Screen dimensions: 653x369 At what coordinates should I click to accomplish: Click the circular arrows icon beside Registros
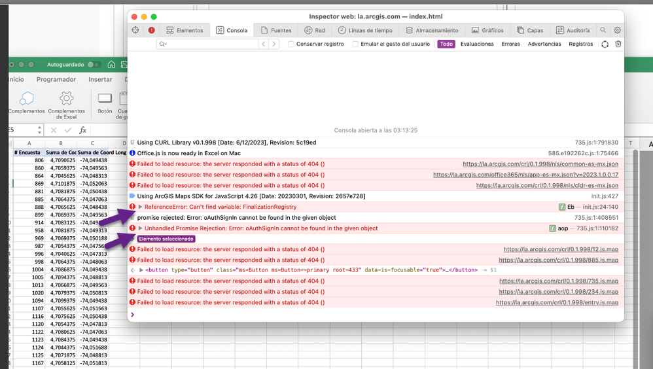605,44
